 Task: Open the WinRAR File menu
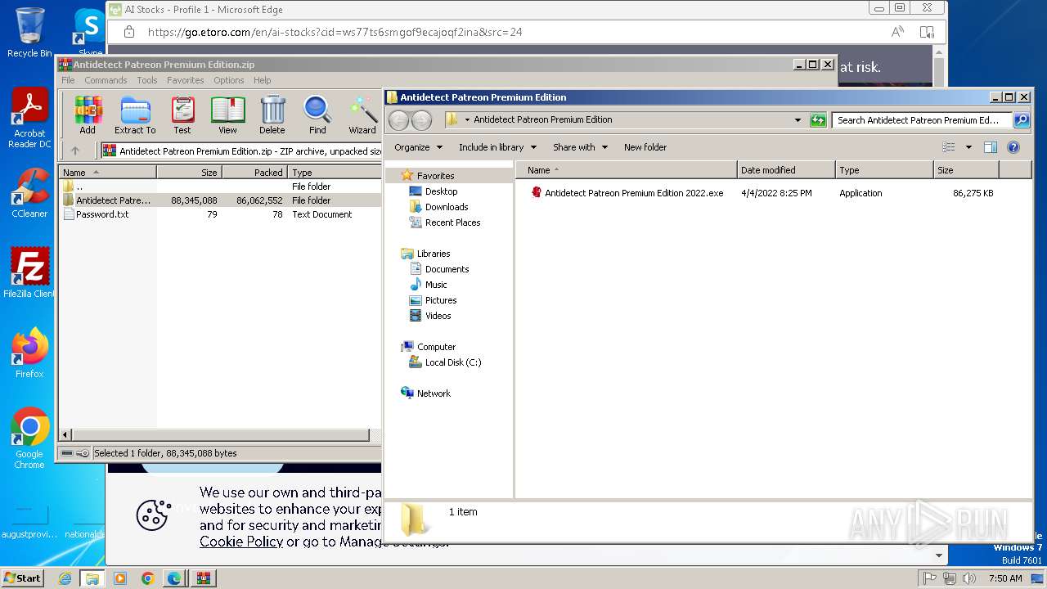click(68, 80)
